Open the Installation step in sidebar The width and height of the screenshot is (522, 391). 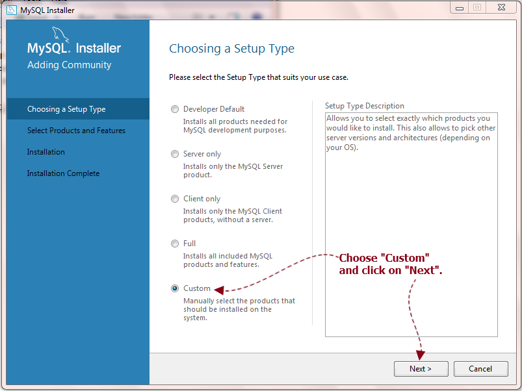point(46,152)
